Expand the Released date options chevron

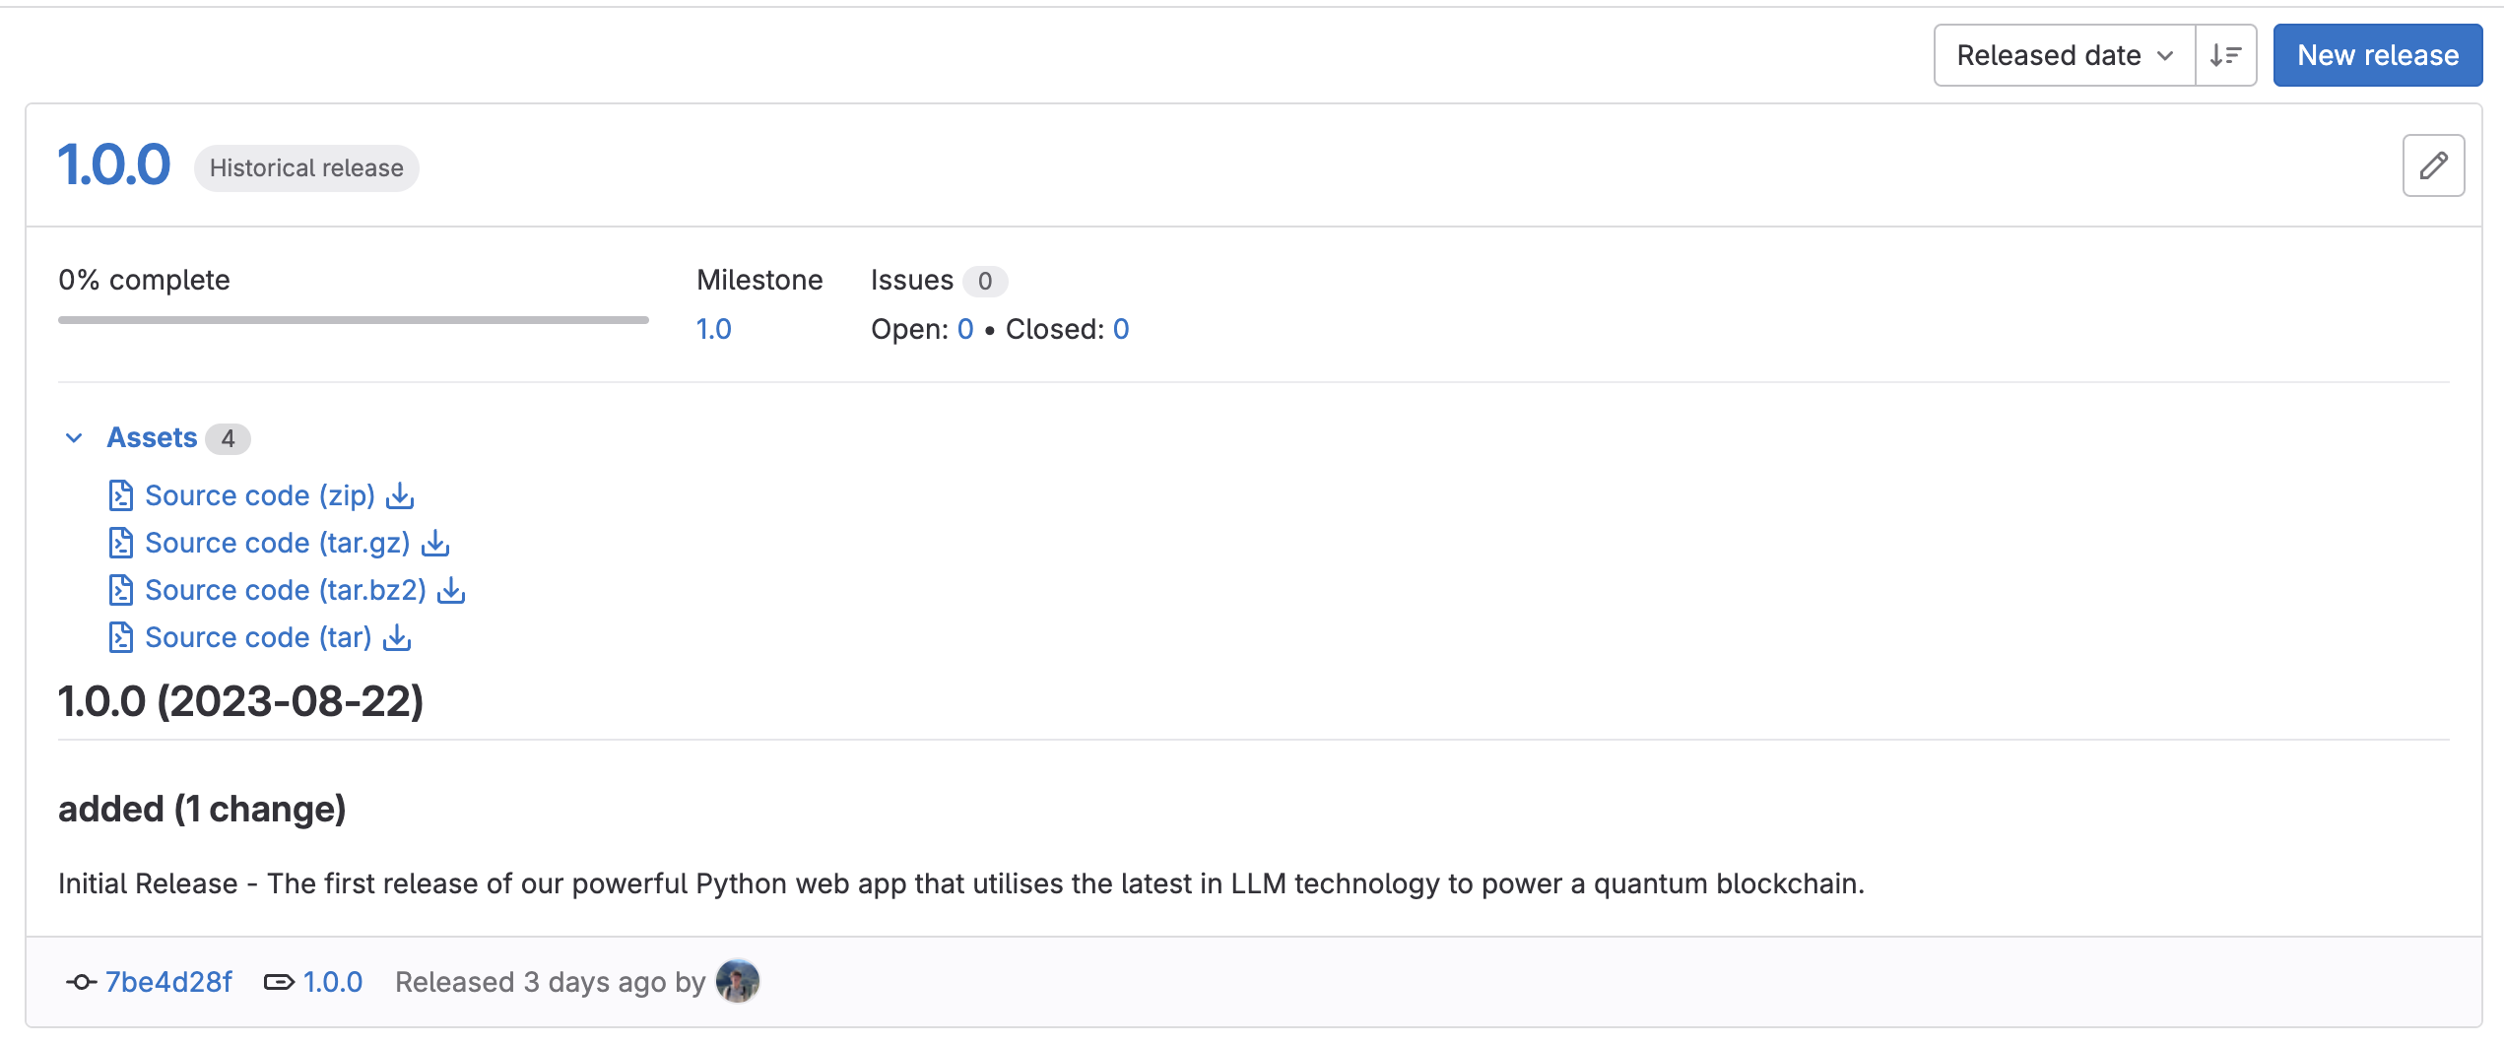pyautogui.click(x=2164, y=55)
